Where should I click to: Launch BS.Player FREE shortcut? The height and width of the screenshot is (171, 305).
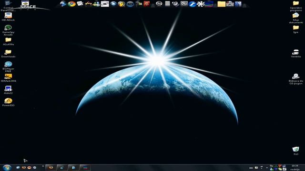tap(8, 66)
